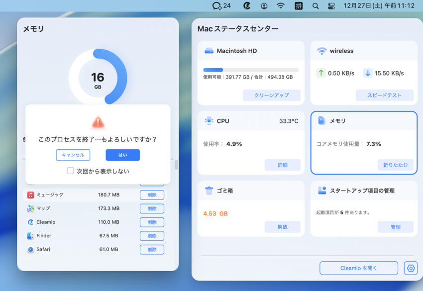Click the Cleamio icon in the process list

click(31, 222)
